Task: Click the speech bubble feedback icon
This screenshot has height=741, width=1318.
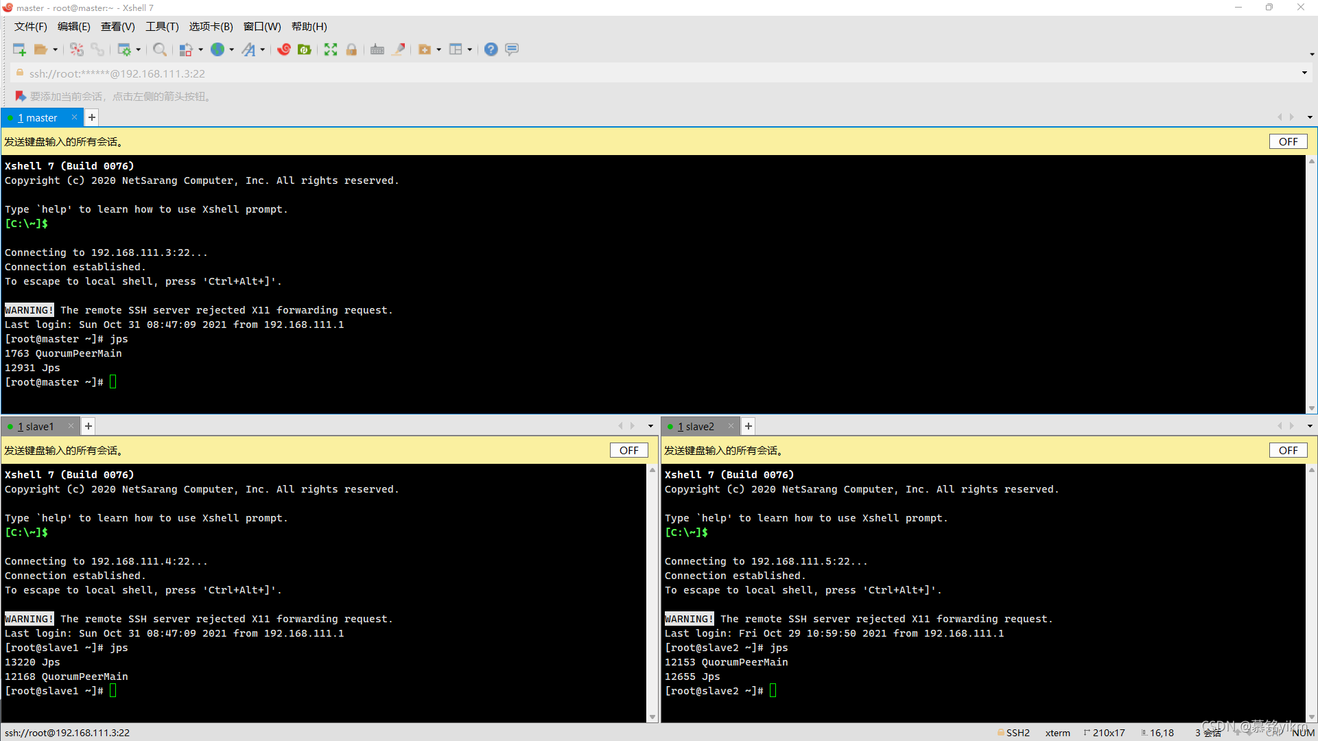Action: 512,49
